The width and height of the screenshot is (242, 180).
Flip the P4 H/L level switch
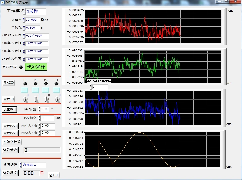(x=57, y=99)
